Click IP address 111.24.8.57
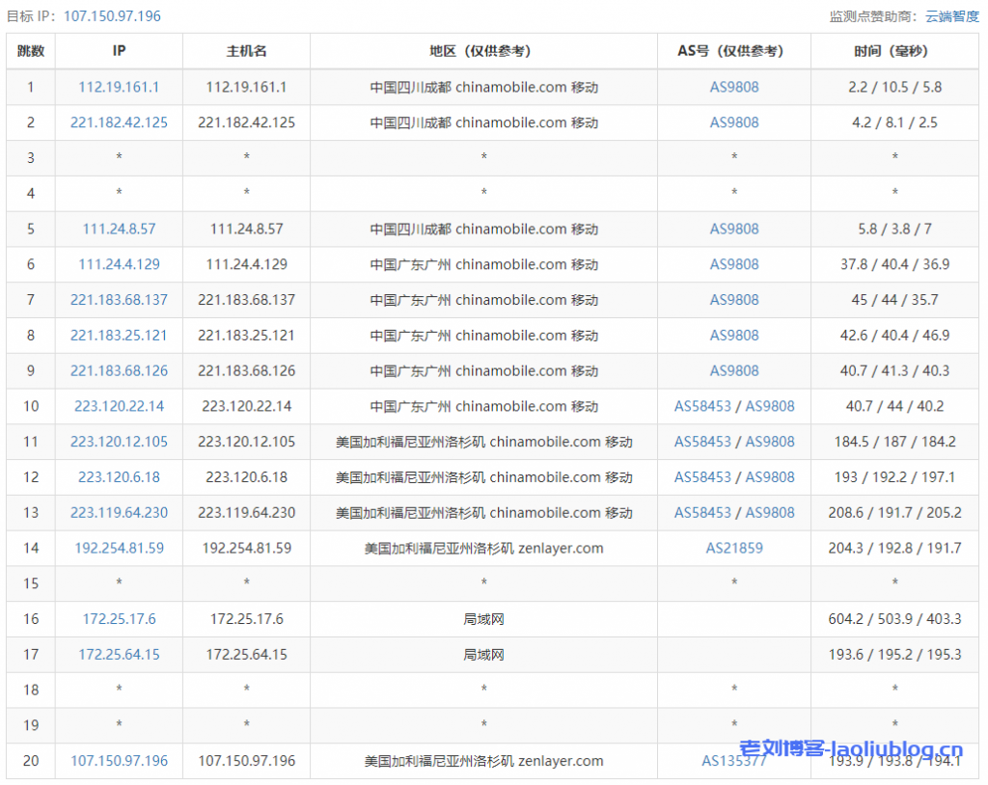988x785 pixels. [119, 229]
